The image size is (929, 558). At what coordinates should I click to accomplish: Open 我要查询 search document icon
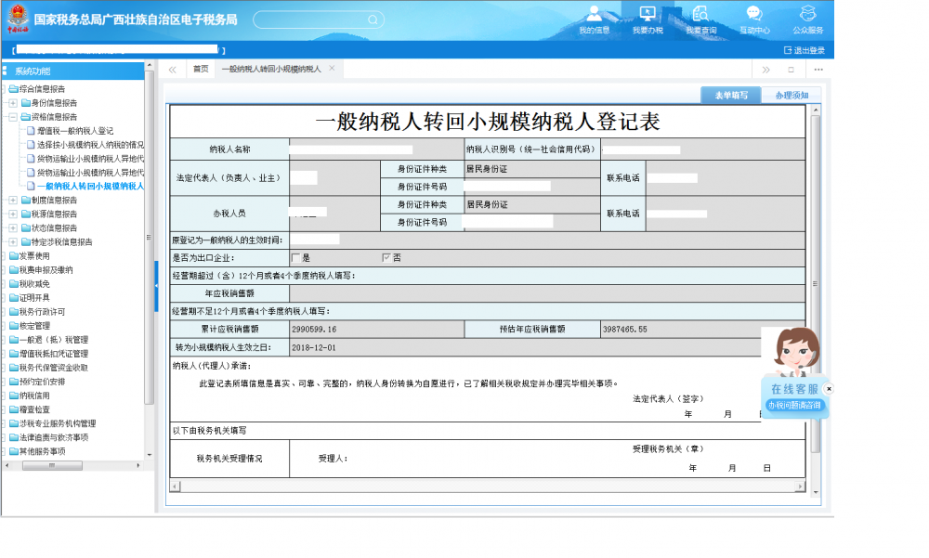click(x=701, y=14)
